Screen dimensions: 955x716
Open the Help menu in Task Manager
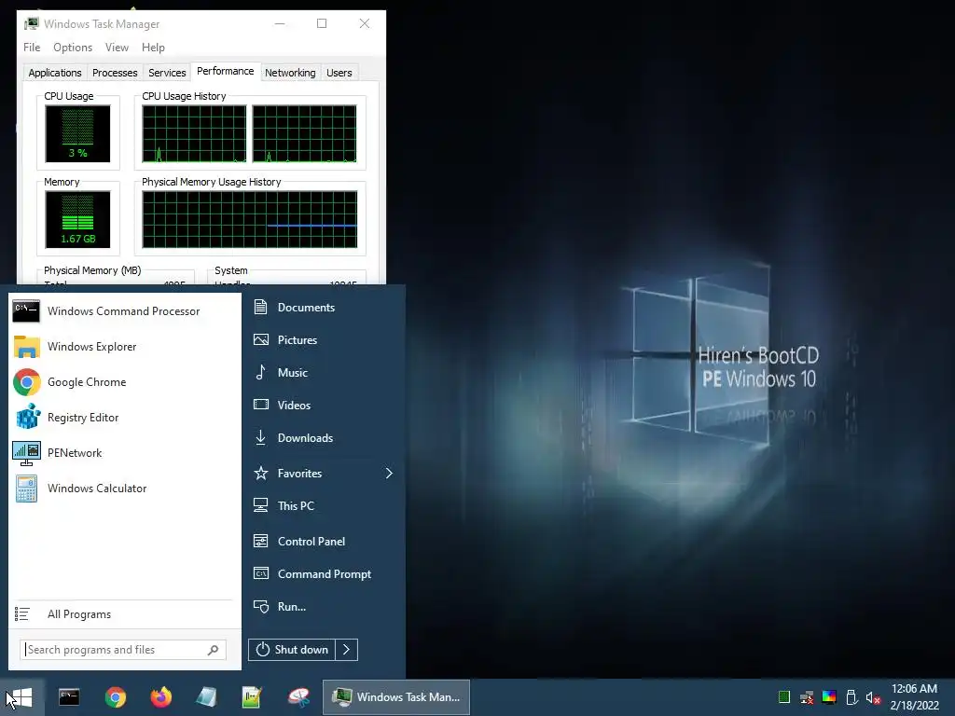click(x=153, y=48)
